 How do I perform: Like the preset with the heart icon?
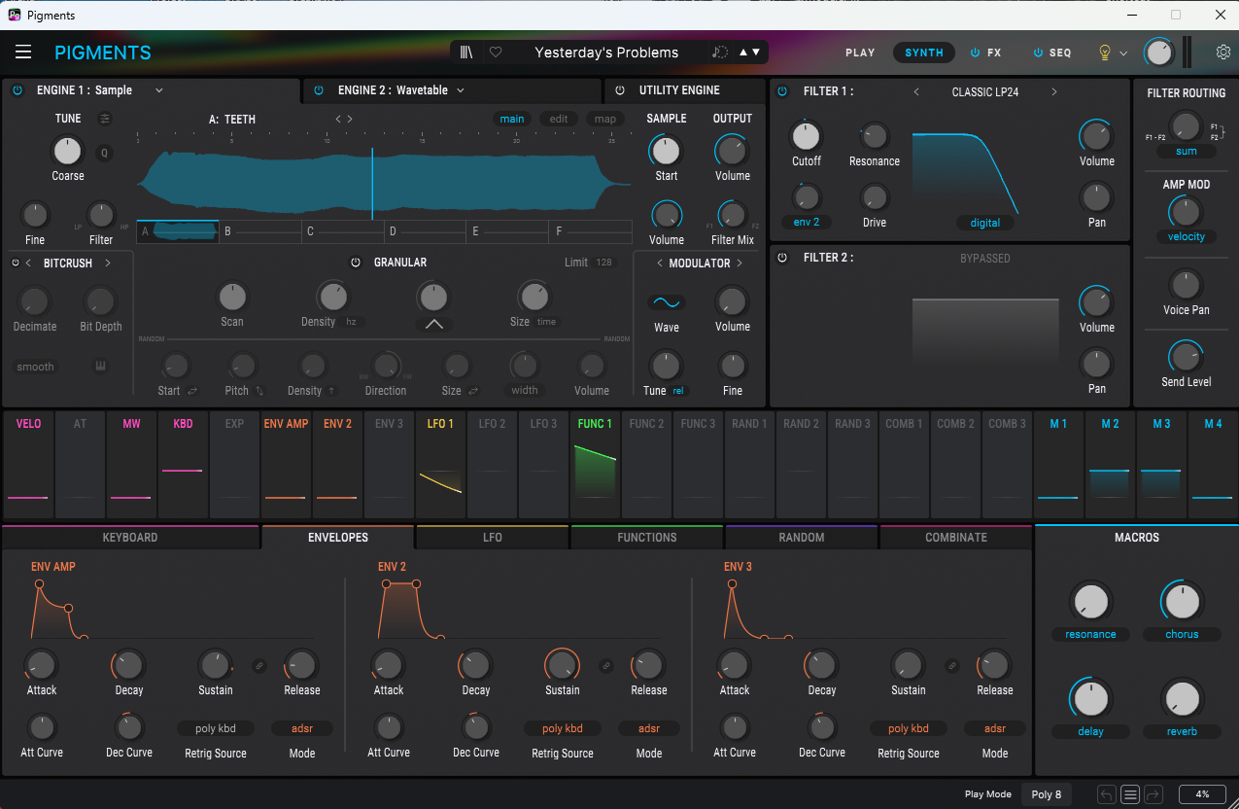[x=496, y=53]
